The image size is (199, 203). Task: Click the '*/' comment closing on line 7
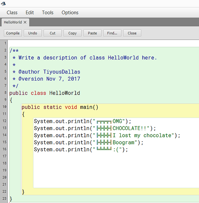pos(16,86)
